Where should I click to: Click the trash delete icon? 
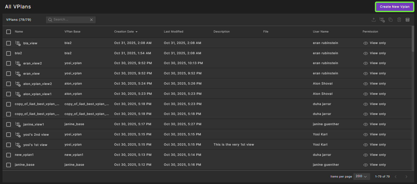tap(399, 20)
